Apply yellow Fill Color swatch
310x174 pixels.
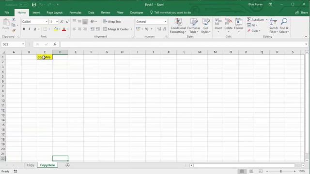(56, 29)
